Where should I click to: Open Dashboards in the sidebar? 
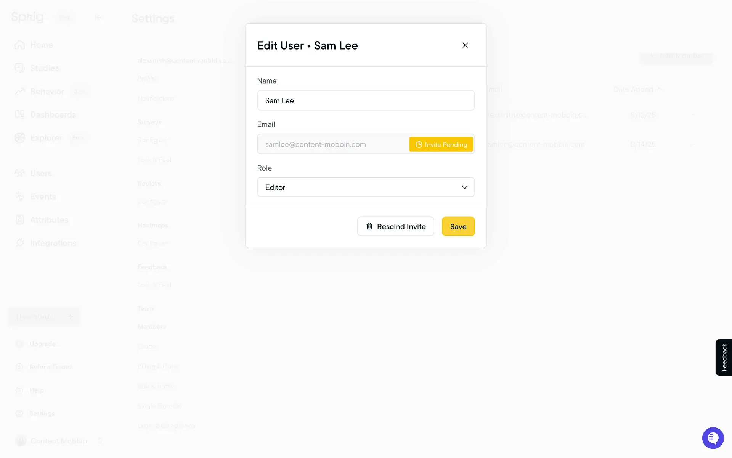coord(53,115)
